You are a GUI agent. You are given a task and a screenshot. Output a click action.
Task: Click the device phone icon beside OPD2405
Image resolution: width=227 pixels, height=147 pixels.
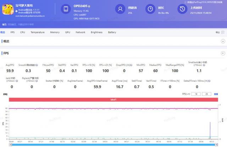tap(66, 10)
